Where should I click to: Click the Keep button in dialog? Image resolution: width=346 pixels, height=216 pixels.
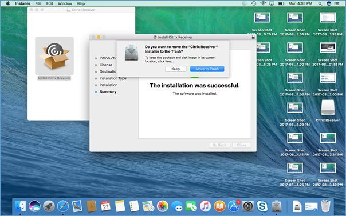176,69
